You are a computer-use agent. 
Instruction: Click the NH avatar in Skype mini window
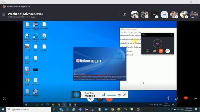pyautogui.click(x=157, y=44)
